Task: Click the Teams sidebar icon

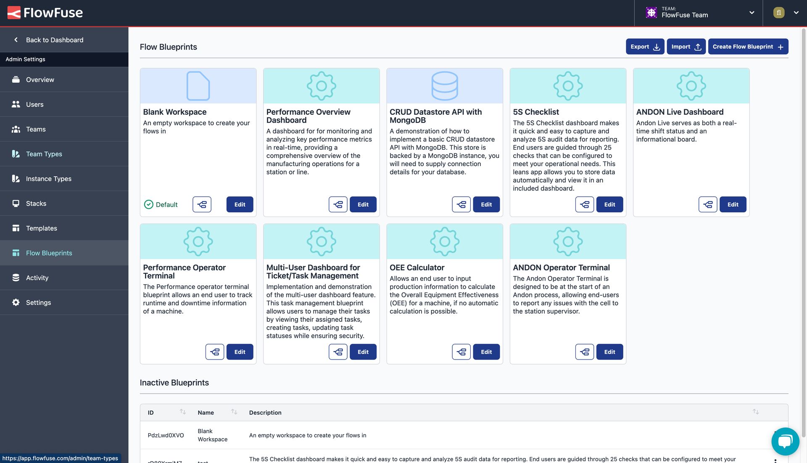Action: pyautogui.click(x=16, y=129)
